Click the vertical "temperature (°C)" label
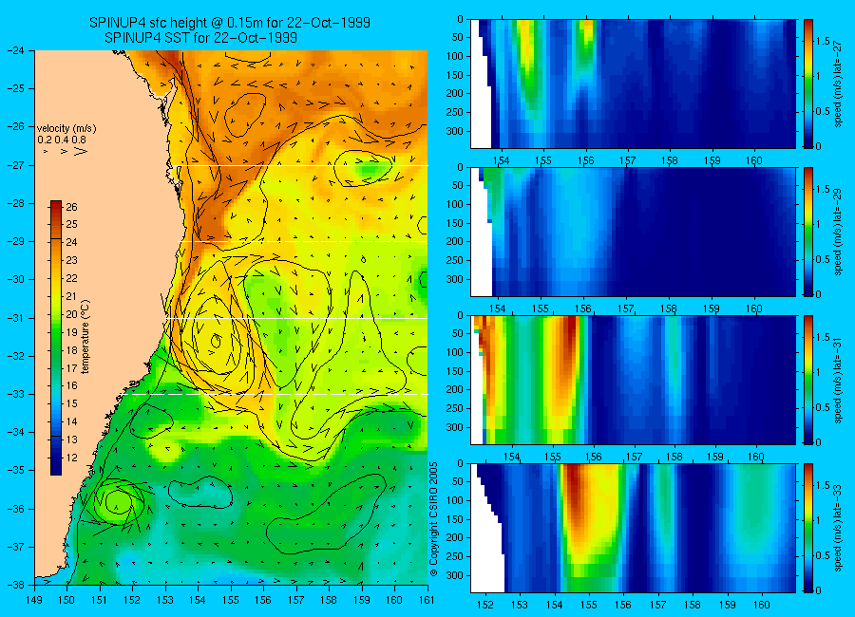This screenshot has height=617, width=855. click(x=85, y=336)
